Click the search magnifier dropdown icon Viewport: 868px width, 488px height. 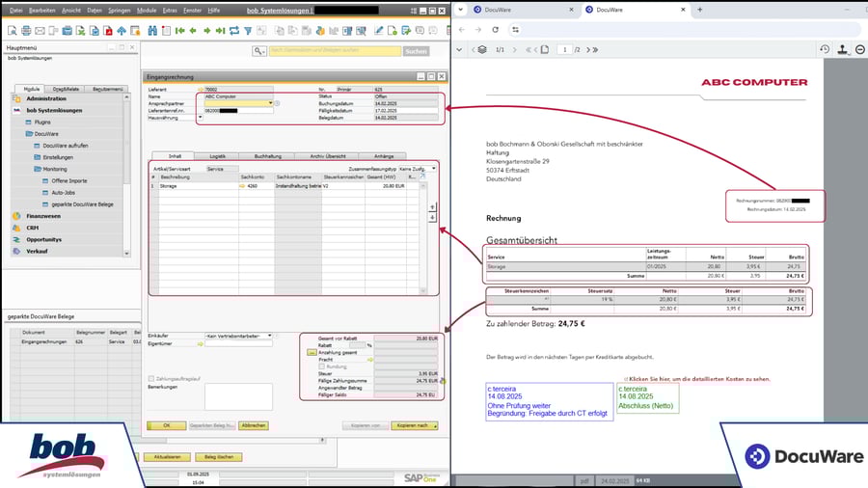pos(259,51)
